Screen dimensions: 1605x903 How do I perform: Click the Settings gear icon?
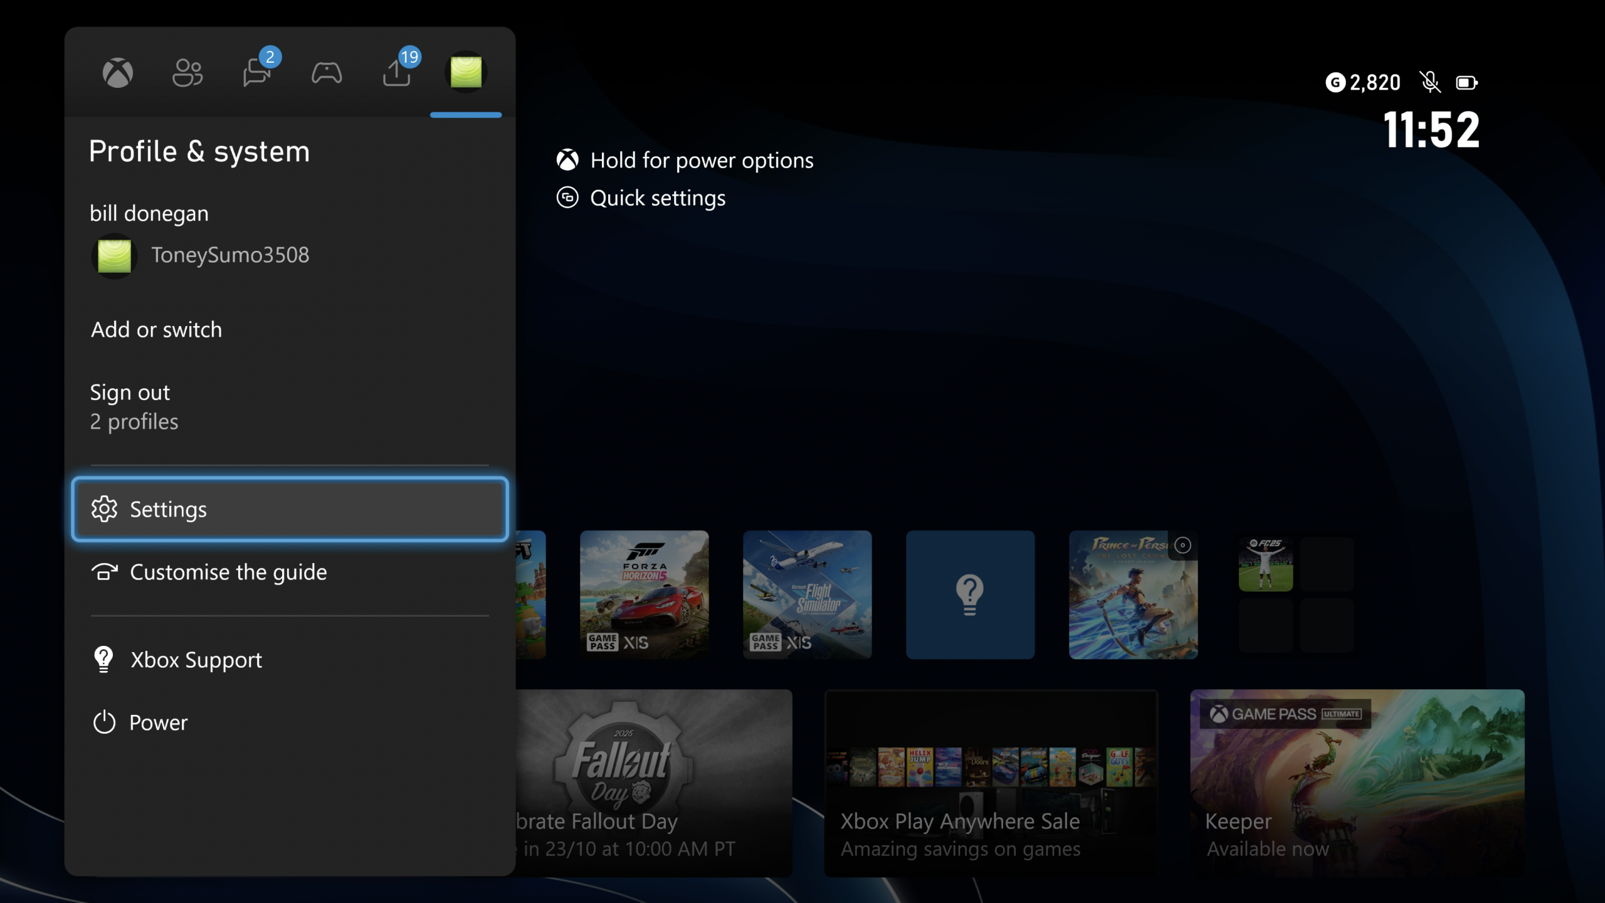click(104, 509)
